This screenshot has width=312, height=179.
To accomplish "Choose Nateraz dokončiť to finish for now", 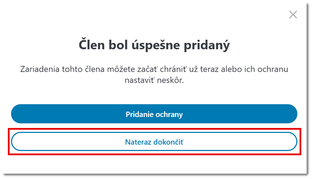I will pos(154,142).
